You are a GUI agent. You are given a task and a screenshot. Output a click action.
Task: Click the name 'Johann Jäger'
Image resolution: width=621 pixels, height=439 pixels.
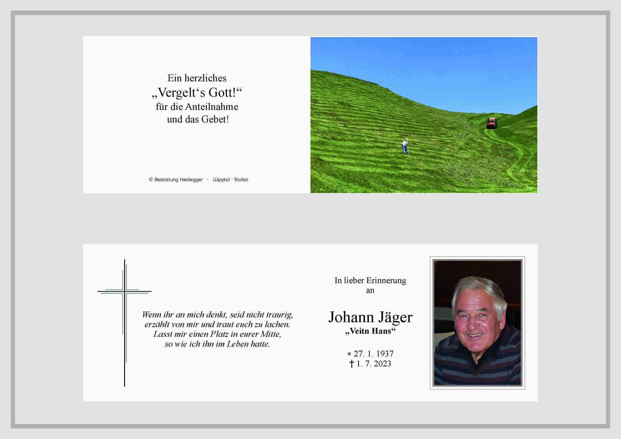(370, 317)
